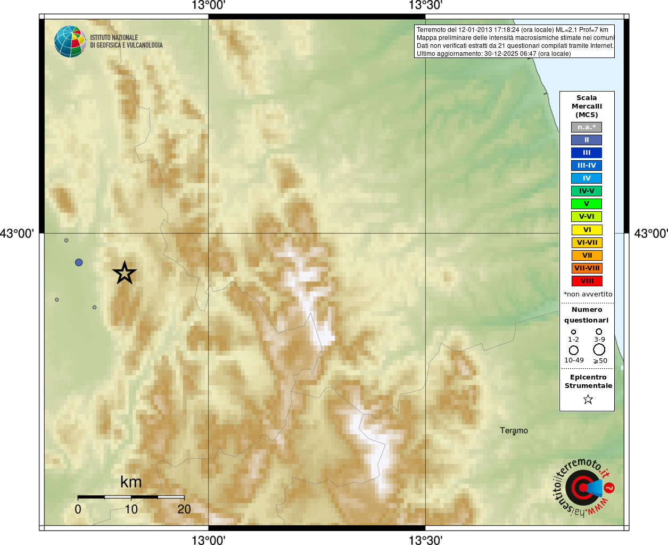Image resolution: width=668 pixels, height=545 pixels.
Task: Click the legend ≥50 questionnaires circle
Action: pos(599,350)
